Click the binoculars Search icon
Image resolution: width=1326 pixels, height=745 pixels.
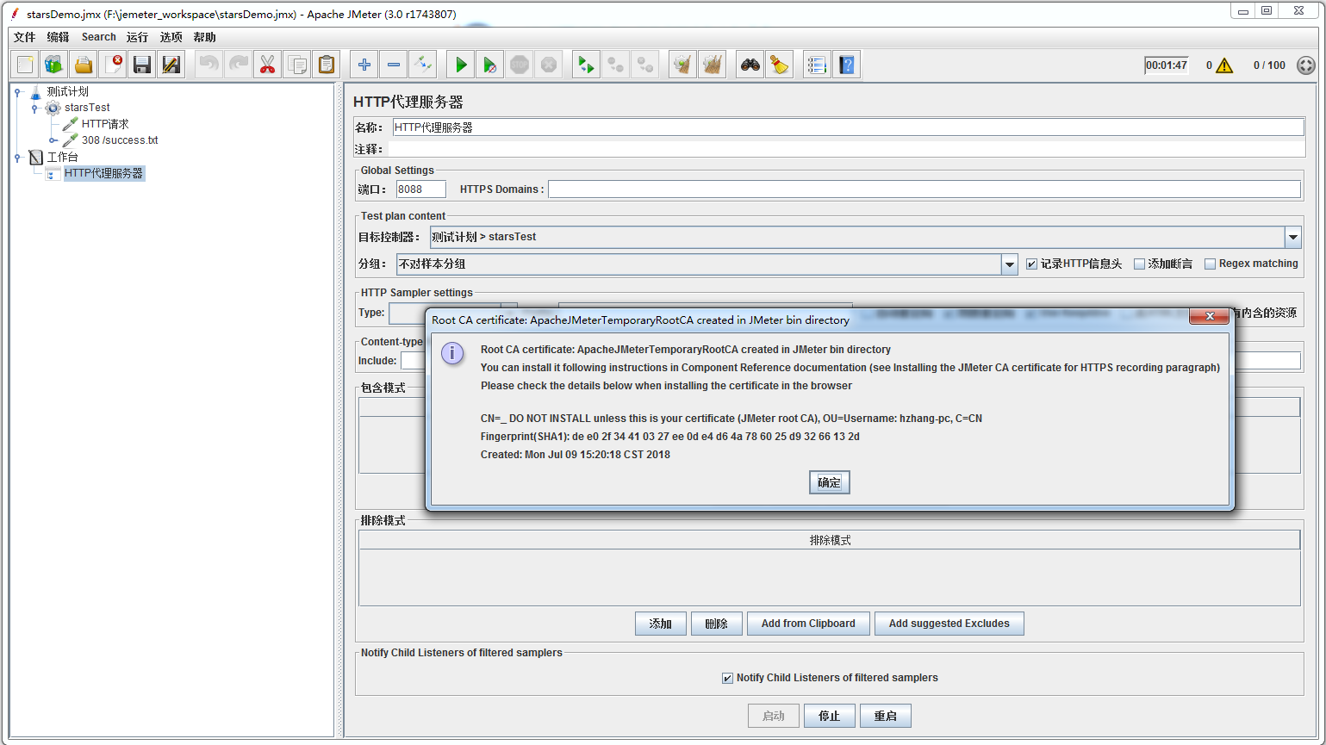pyautogui.click(x=750, y=65)
